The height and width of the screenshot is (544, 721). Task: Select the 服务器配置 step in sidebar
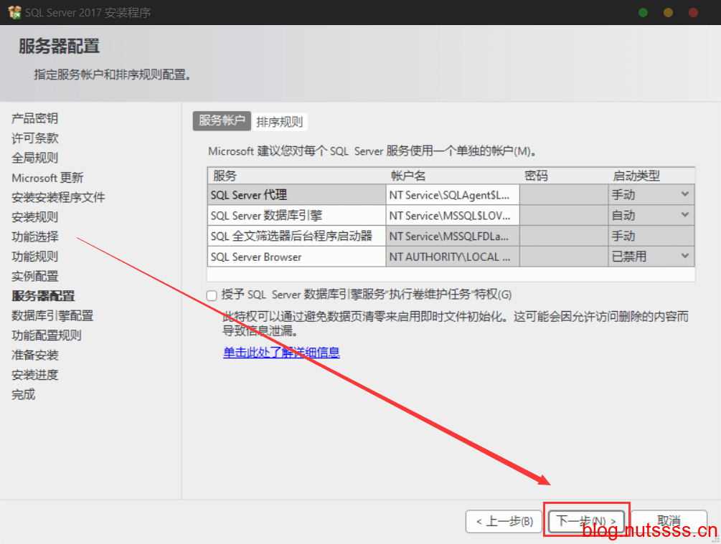tap(43, 296)
